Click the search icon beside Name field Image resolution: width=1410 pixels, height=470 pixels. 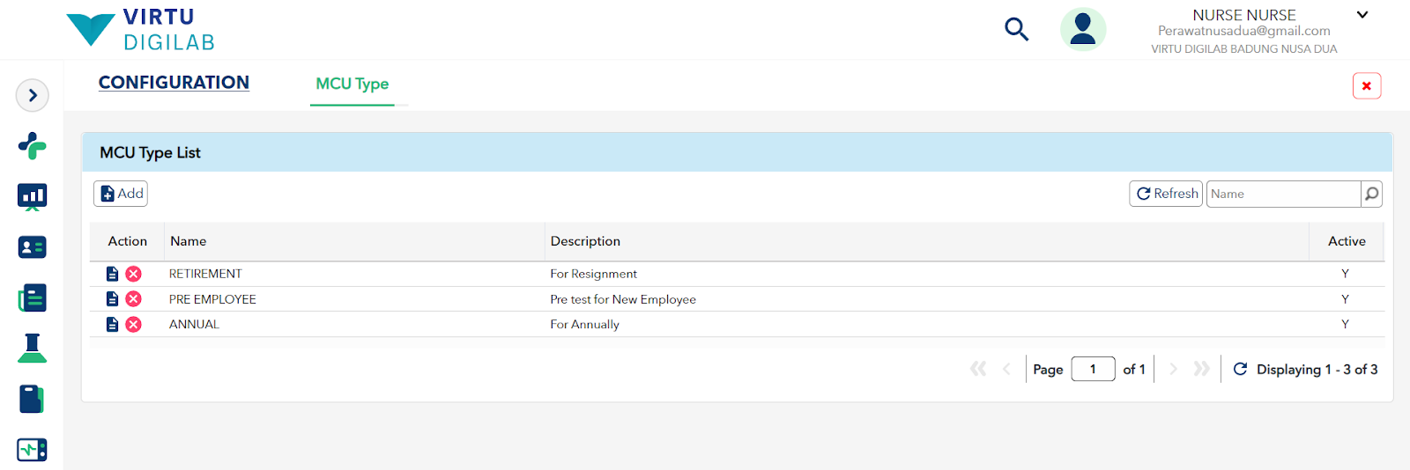point(1371,194)
